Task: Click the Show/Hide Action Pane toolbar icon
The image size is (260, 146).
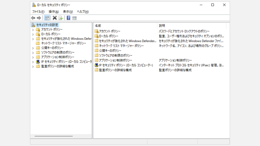Action: (74, 18)
